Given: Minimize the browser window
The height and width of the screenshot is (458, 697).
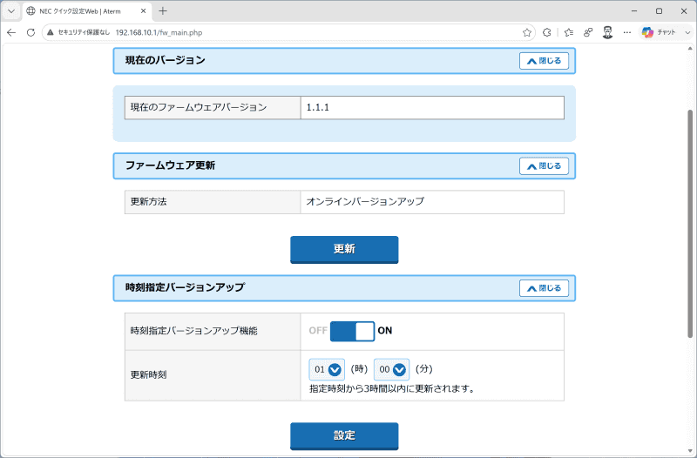Looking at the screenshot, I should [634, 11].
